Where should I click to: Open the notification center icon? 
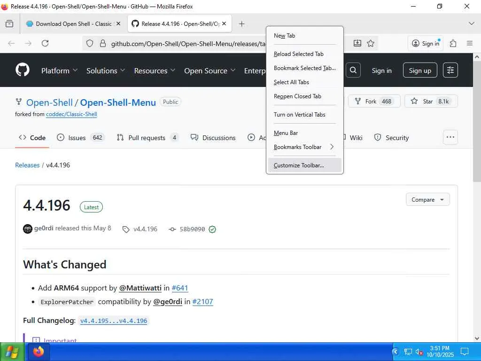pyautogui.click(x=465, y=352)
